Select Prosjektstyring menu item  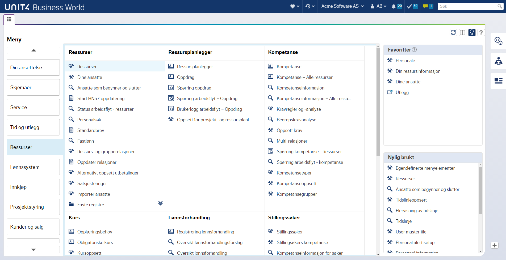click(x=33, y=207)
